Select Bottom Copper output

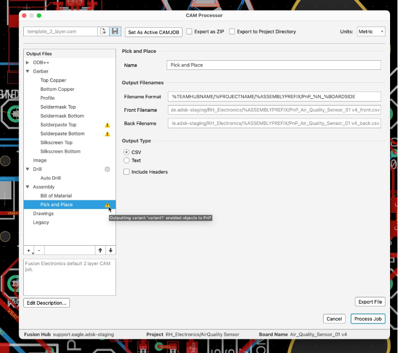(57, 89)
